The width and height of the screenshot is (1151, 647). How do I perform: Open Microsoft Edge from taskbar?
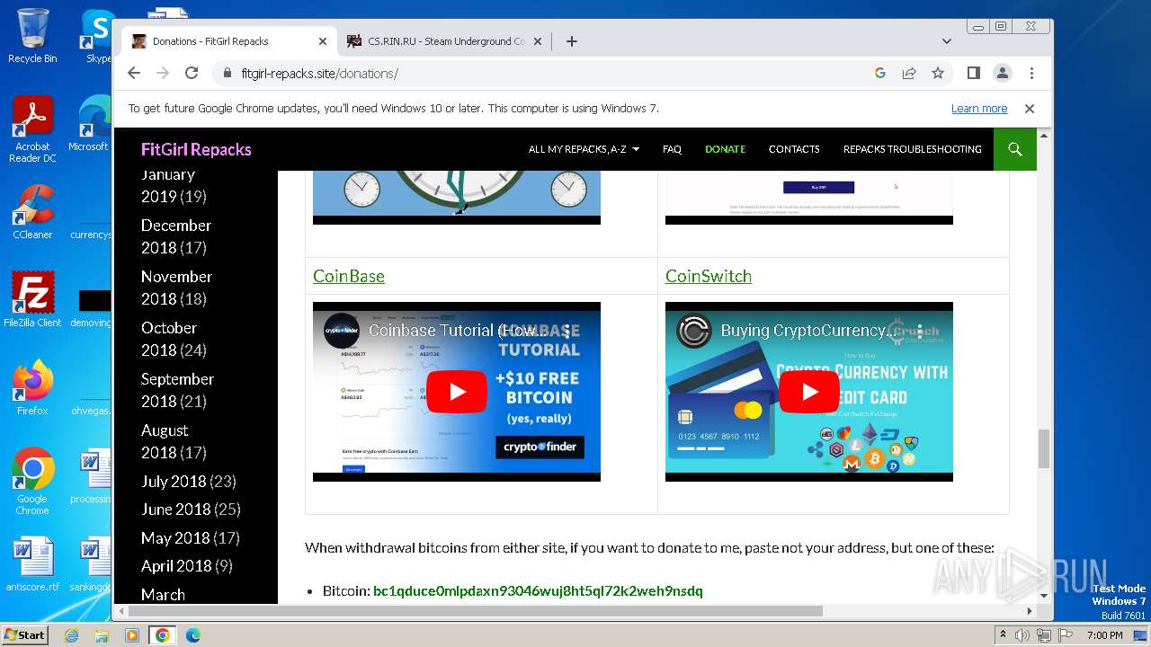[192, 635]
